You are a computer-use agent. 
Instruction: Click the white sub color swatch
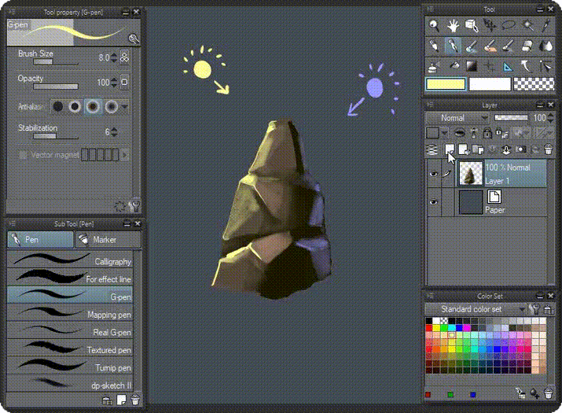pos(490,84)
